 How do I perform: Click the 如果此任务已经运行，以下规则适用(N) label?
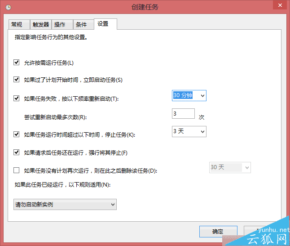coord(62,185)
